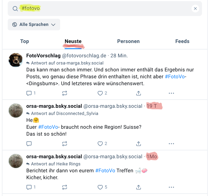The height and width of the screenshot is (196, 210).
Task: Select the Personen tab
Action: coord(128,41)
